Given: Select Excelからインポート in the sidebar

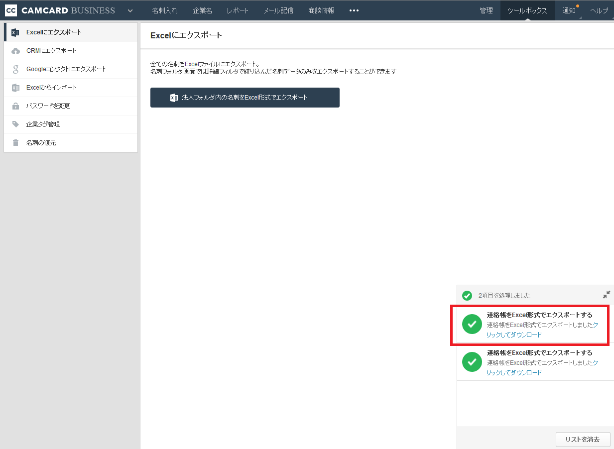Looking at the screenshot, I should [x=71, y=88].
